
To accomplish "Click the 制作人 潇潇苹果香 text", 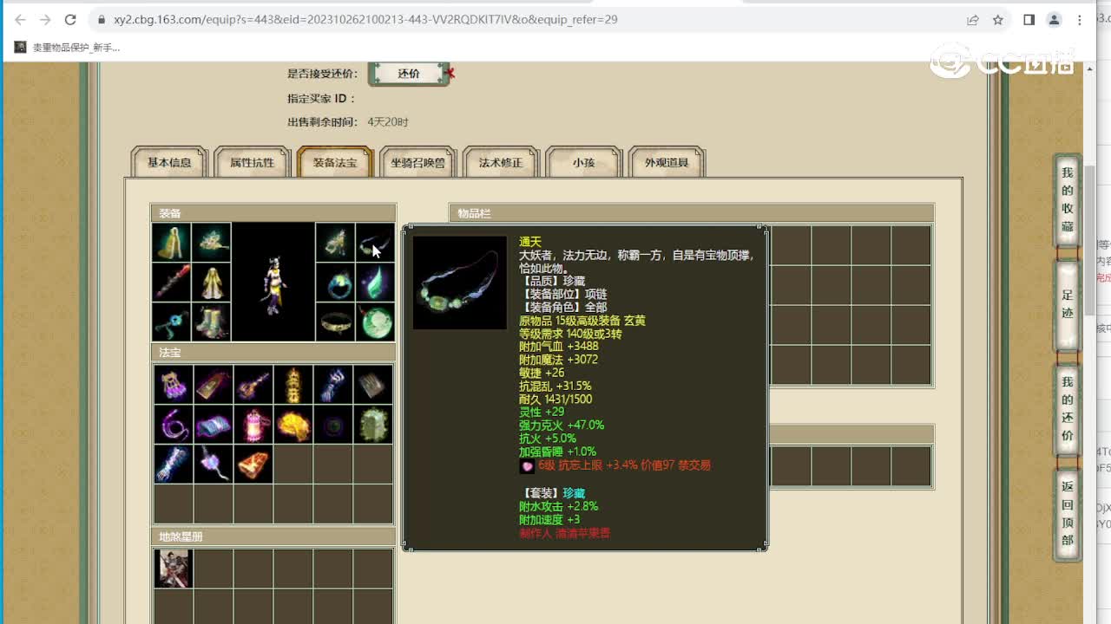I will pos(564,533).
